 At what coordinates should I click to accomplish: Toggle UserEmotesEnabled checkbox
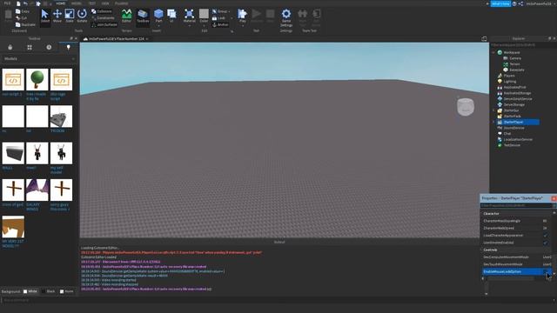pos(545,243)
